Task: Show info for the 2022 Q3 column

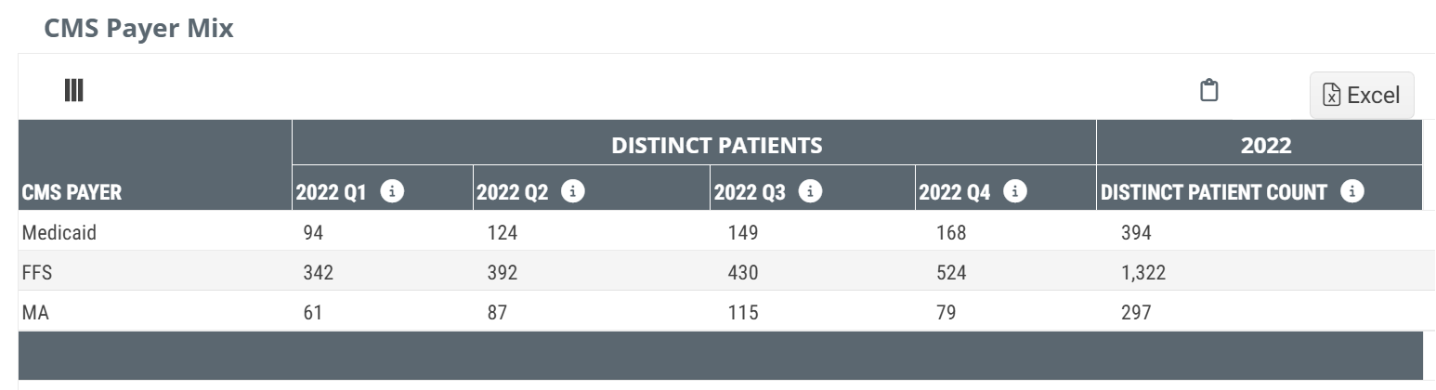Action: coord(812,191)
